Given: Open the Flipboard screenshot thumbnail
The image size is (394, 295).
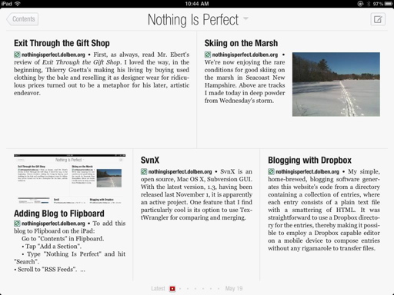Looking at the screenshot, I should coord(70,179).
